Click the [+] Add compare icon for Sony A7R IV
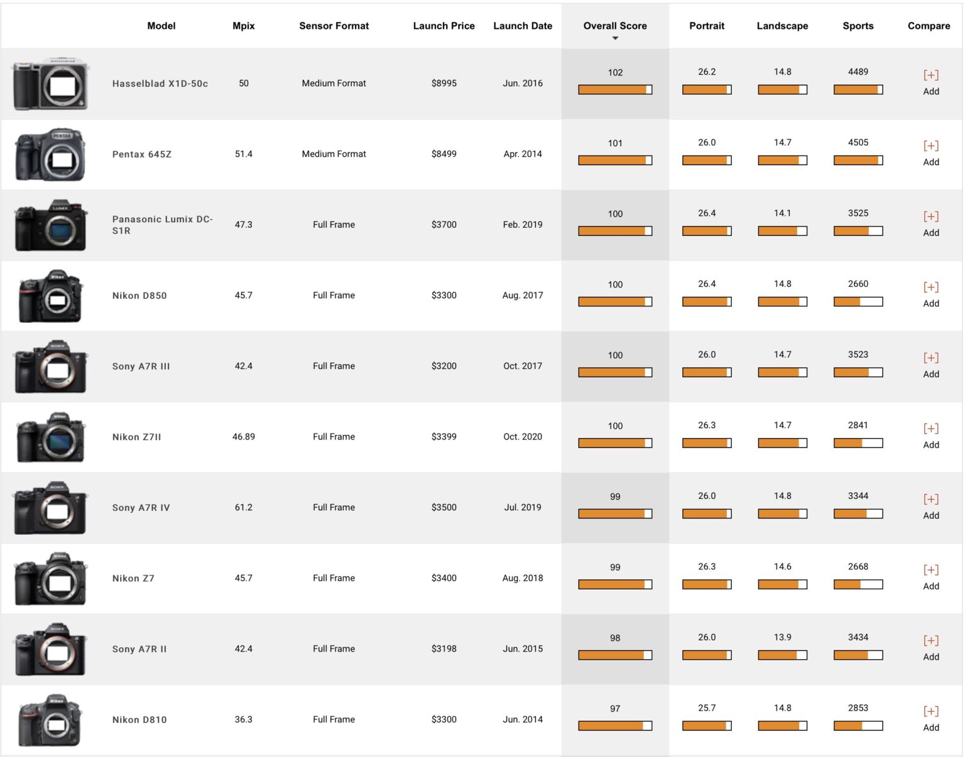 tap(931, 499)
